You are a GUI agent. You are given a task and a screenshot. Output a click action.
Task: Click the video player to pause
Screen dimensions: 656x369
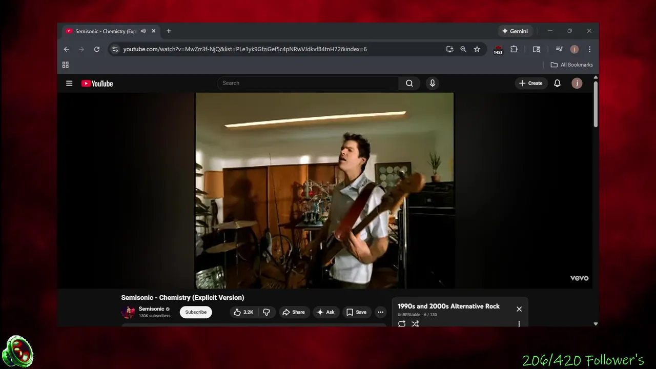coord(324,190)
